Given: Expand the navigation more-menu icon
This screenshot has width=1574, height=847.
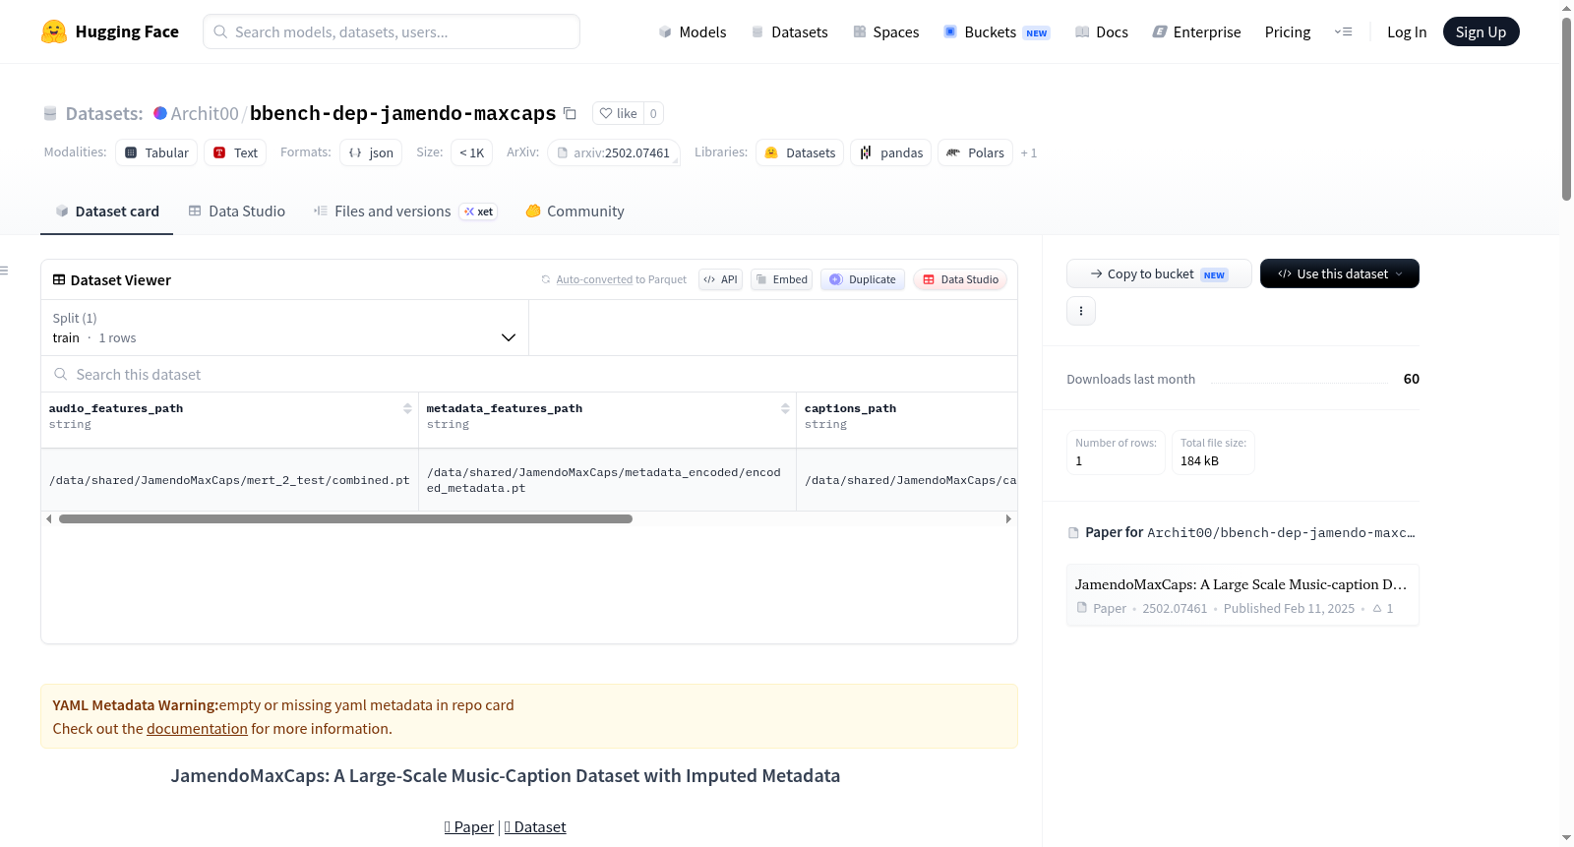Looking at the screenshot, I should [x=1343, y=31].
